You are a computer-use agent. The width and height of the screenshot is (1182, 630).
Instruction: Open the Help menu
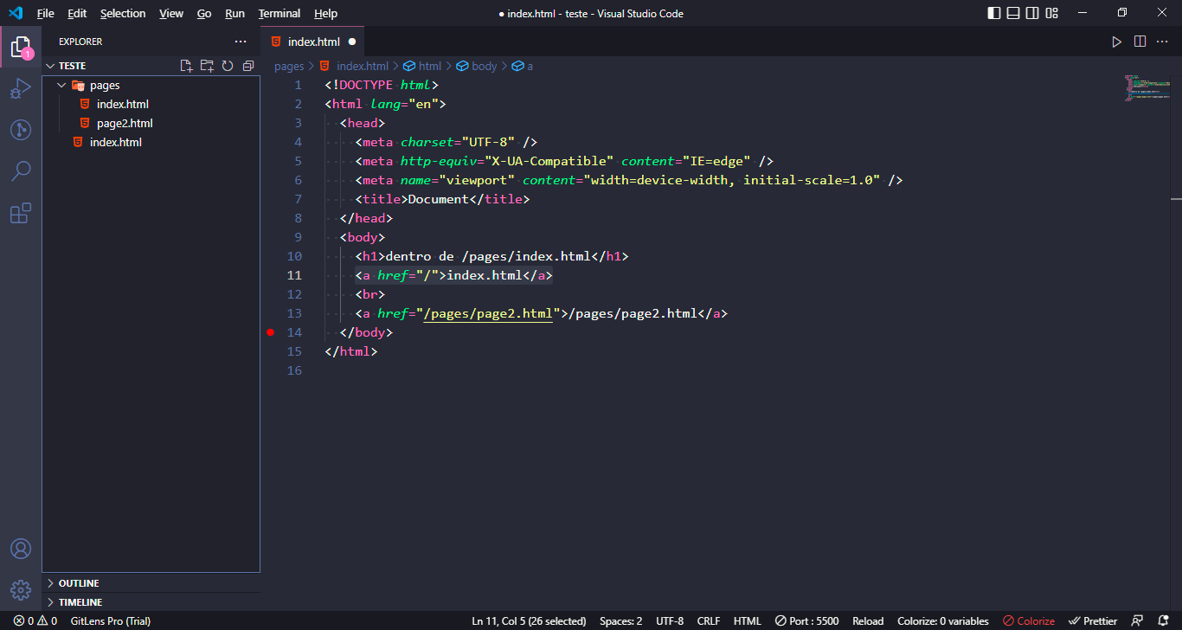point(325,13)
